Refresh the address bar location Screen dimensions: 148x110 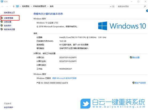113,6
